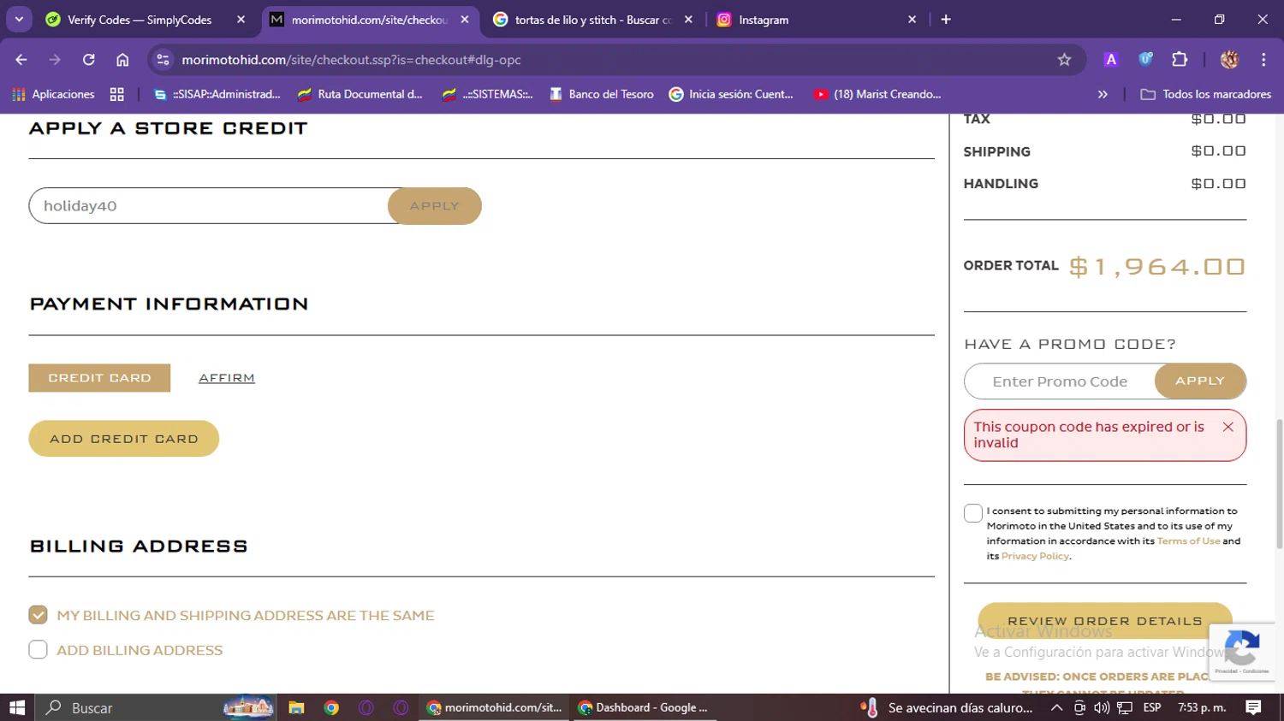The image size is (1284, 721).
Task: Go forward in browser history
Action: [55, 60]
